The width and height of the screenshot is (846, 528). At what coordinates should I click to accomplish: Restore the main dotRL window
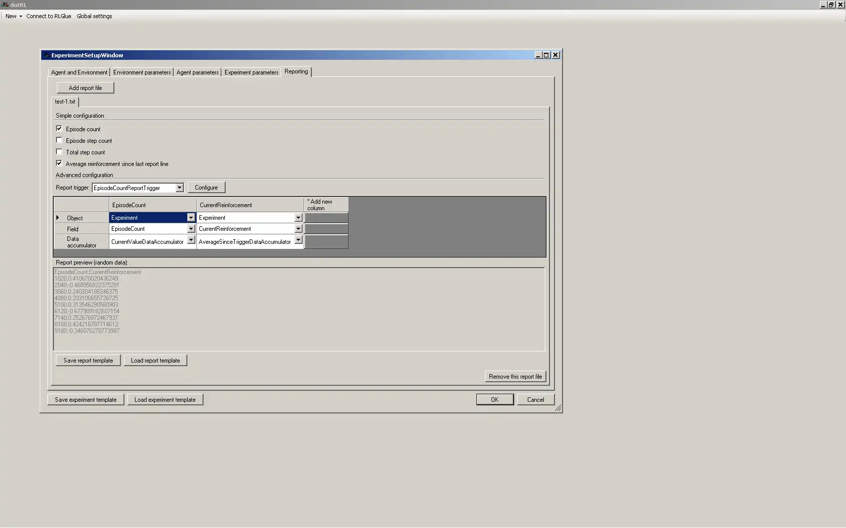pos(831,5)
